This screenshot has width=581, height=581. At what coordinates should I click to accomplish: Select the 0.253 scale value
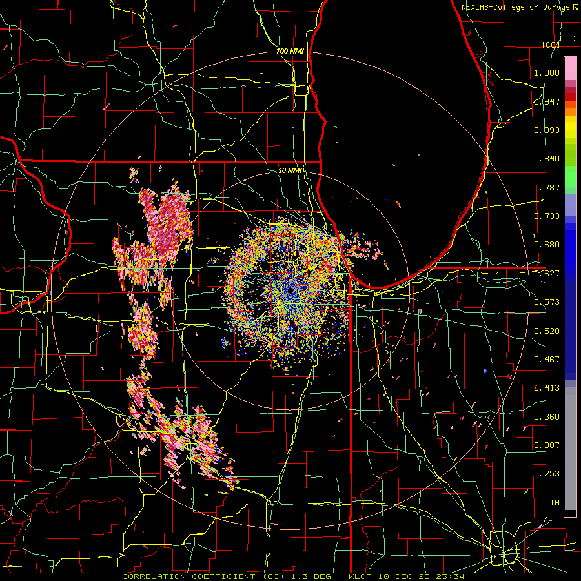[x=547, y=474]
